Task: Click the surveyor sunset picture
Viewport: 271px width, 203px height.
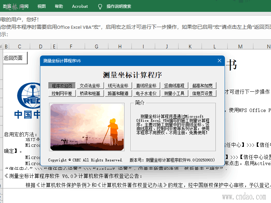Action: tap(88, 127)
